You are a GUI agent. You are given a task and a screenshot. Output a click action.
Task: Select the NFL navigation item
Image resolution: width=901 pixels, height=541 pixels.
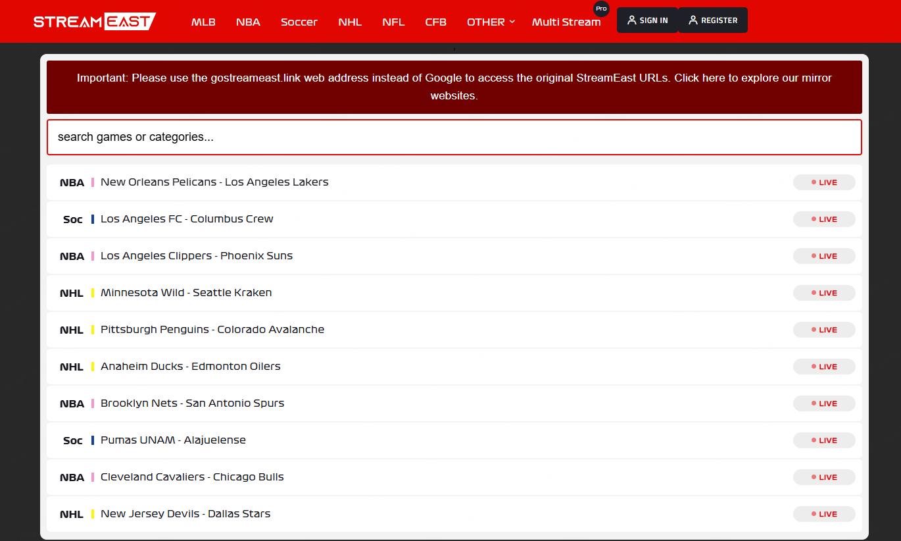(393, 22)
